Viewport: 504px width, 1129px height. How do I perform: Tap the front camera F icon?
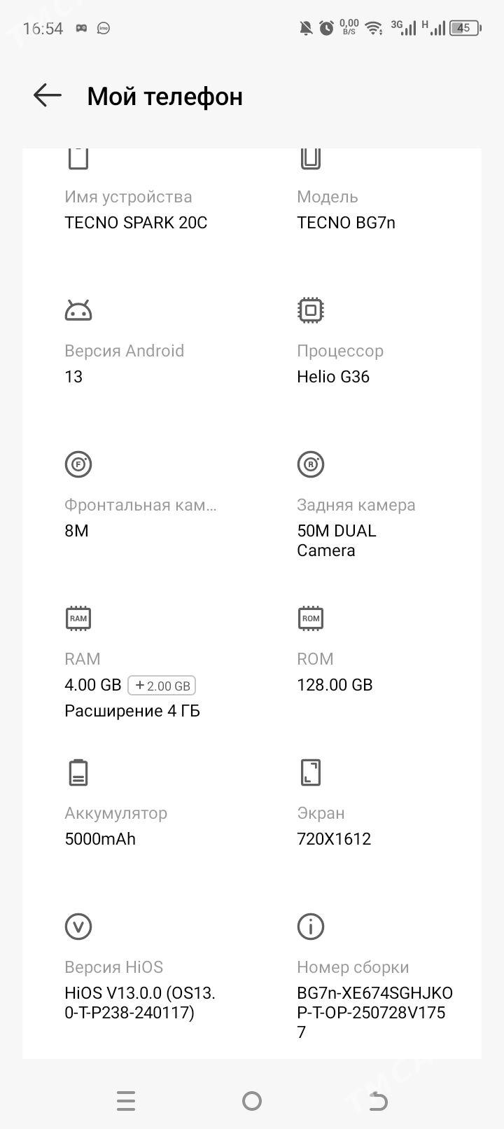pos(78,464)
